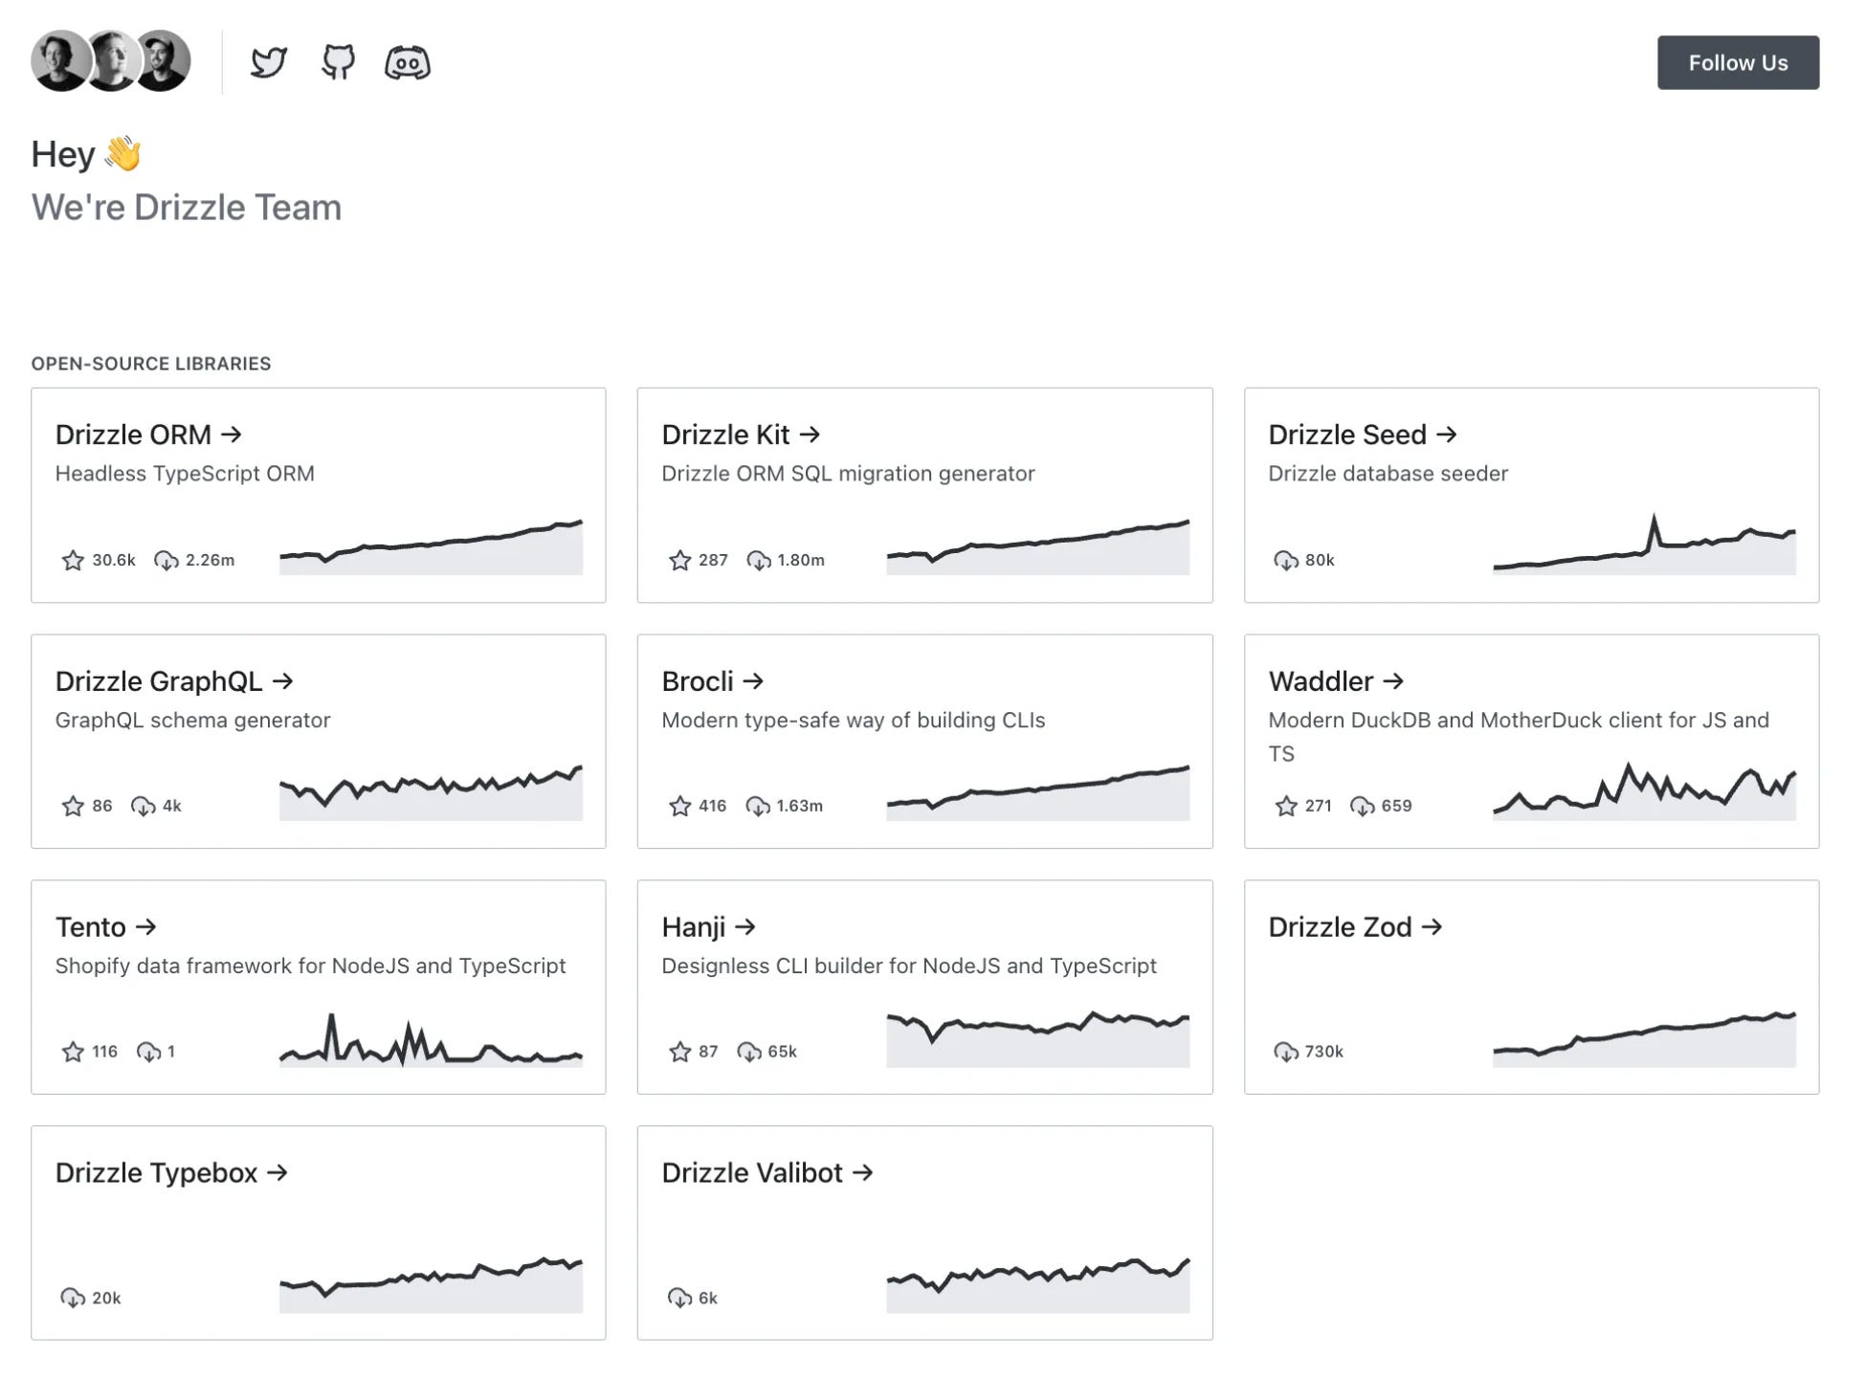Click the Tento downloads sparkline chart
The width and height of the screenshot is (1866, 1378).
(x=431, y=1039)
